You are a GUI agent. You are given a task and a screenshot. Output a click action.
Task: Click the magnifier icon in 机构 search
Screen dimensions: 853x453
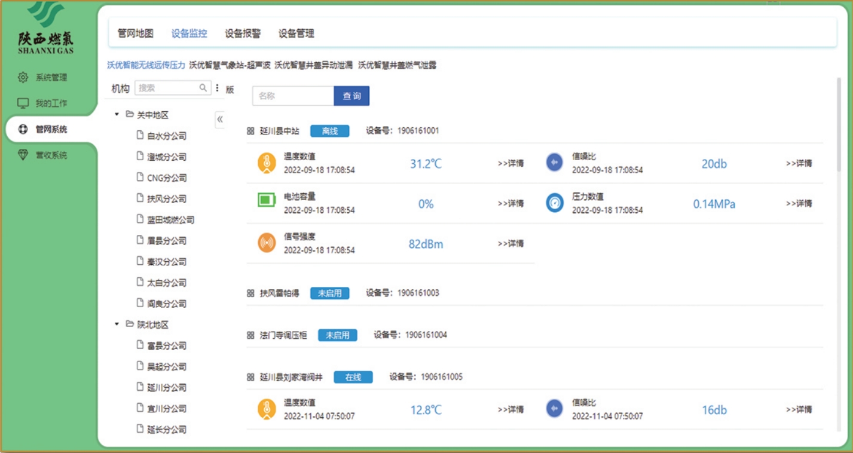(203, 88)
